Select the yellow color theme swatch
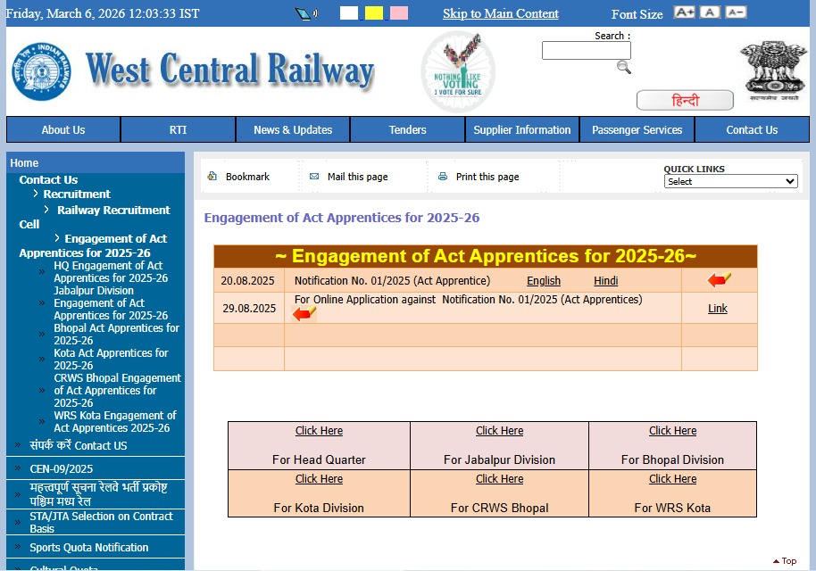This screenshot has width=816, height=571. tap(374, 13)
